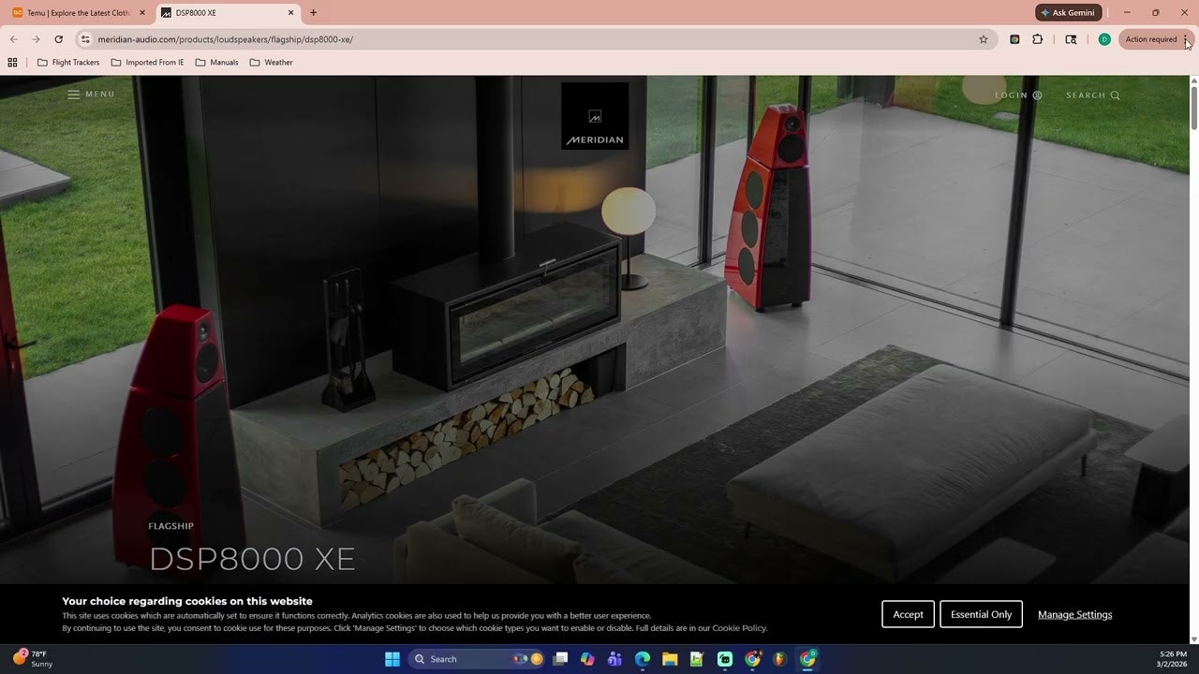Viewport: 1199px width, 674px height.
Task: Open Microsoft Edge from the taskbar
Action: point(643,659)
